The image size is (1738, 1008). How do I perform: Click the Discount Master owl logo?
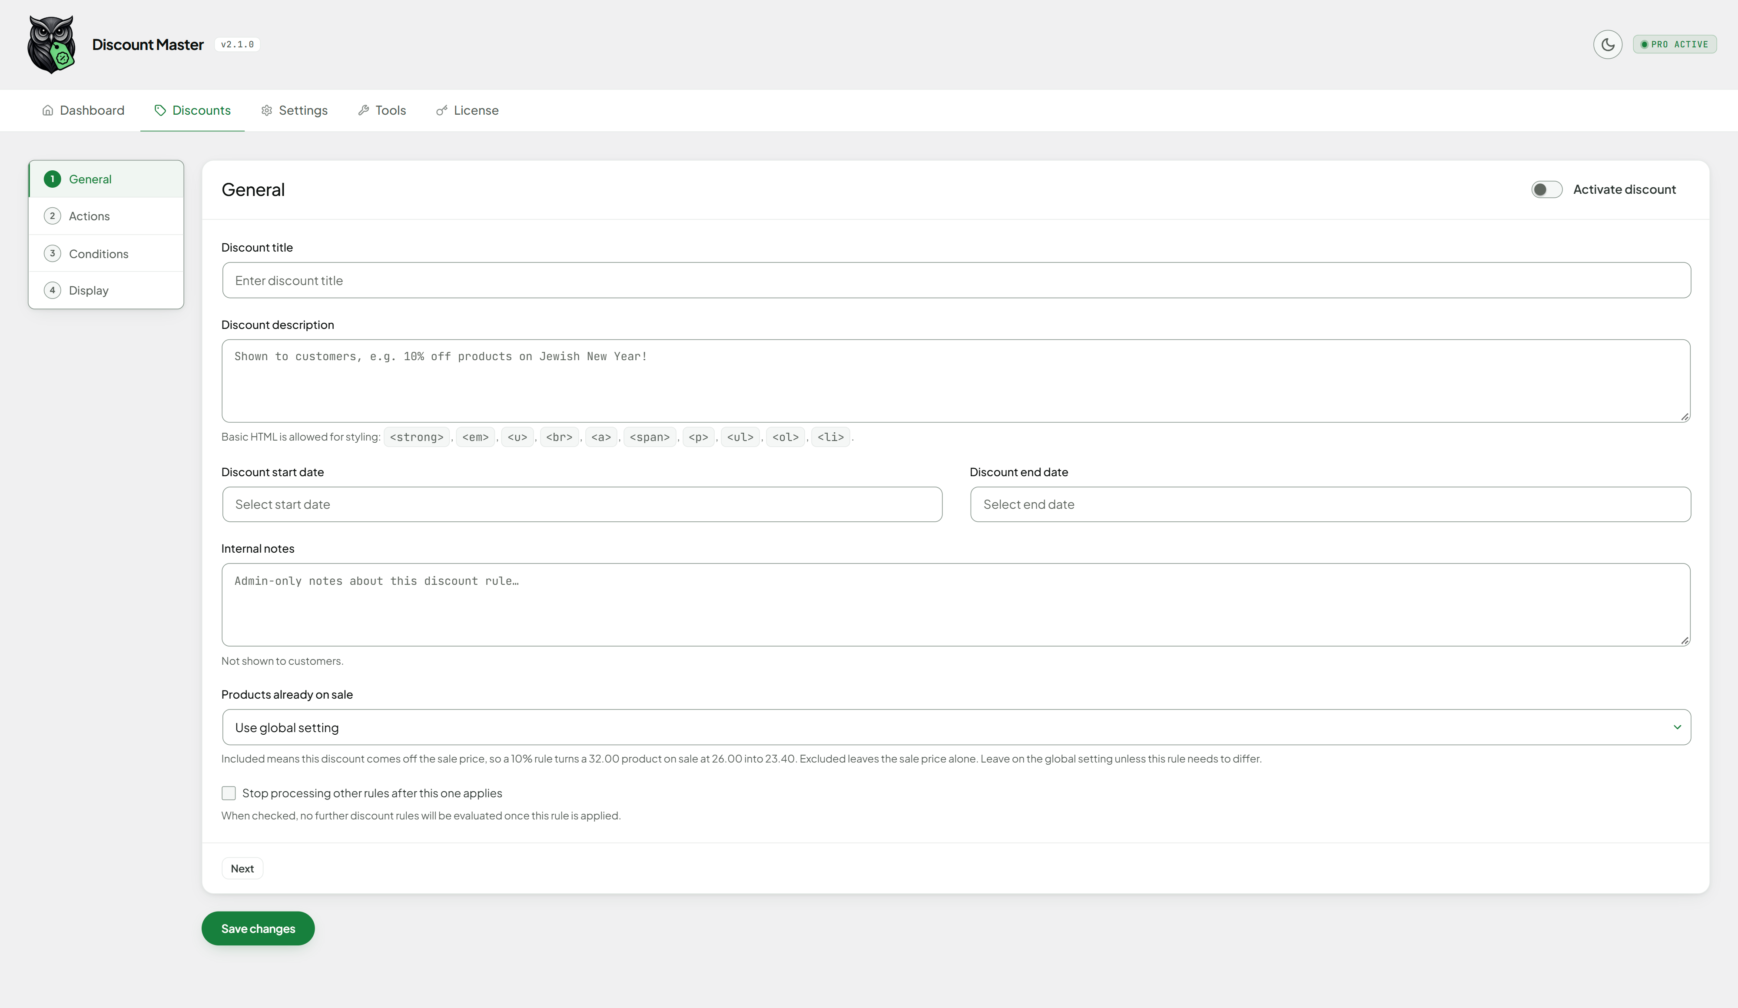pyautogui.click(x=51, y=45)
